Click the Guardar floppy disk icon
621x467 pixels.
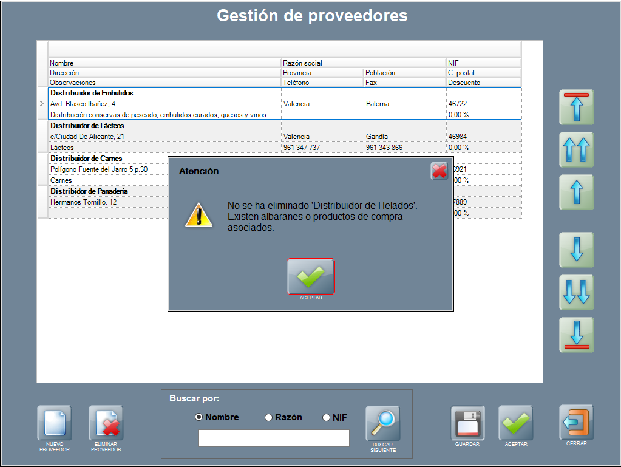coord(467,423)
